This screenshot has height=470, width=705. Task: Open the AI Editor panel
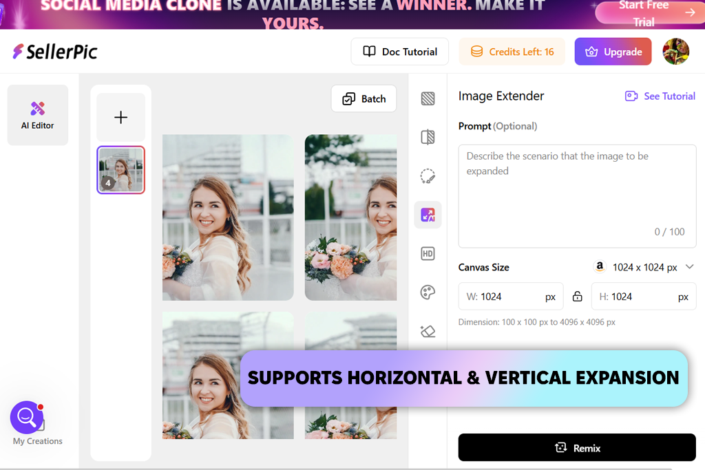[x=38, y=115]
